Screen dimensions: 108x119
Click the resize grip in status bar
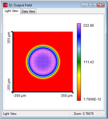[x=104, y=115]
